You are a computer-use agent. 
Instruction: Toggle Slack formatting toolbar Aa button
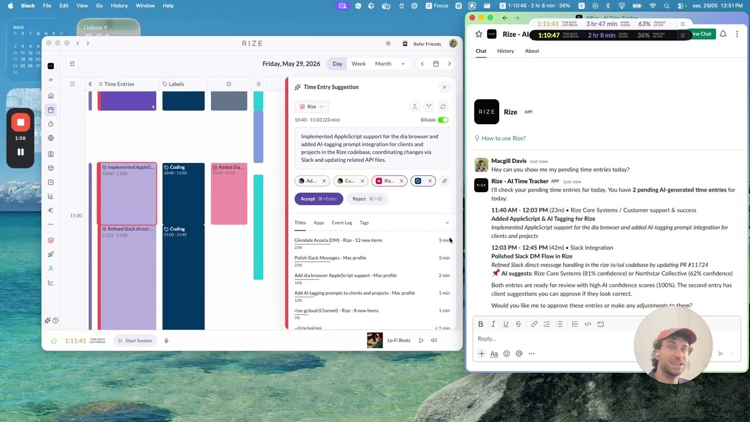494,353
